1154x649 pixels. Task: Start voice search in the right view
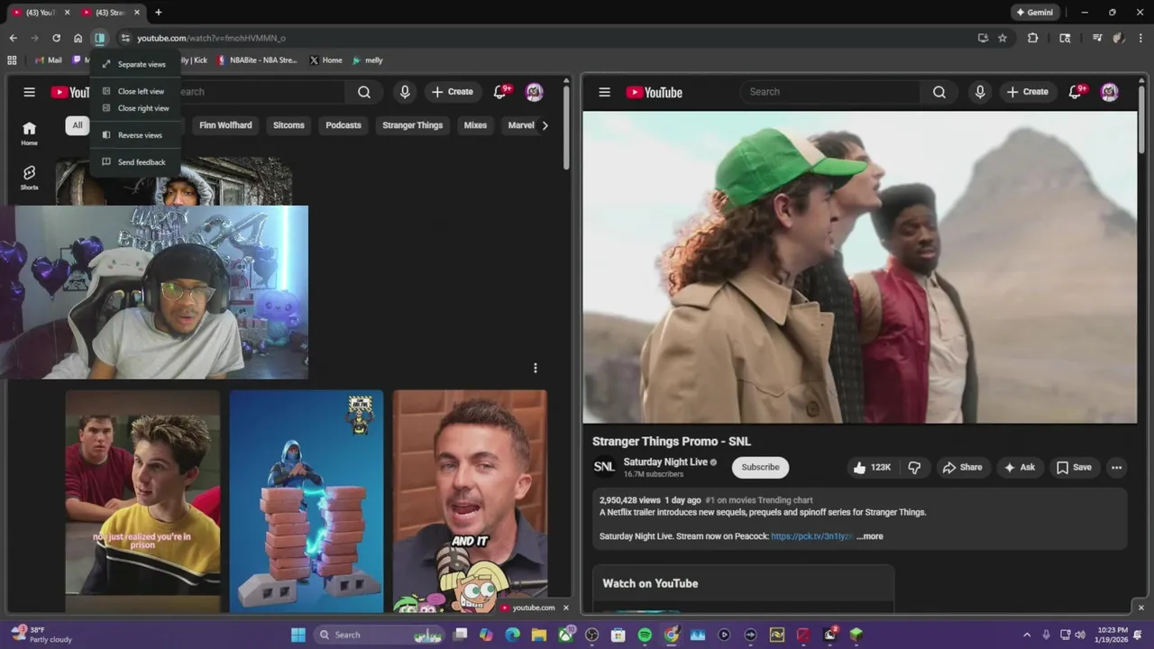pos(980,92)
